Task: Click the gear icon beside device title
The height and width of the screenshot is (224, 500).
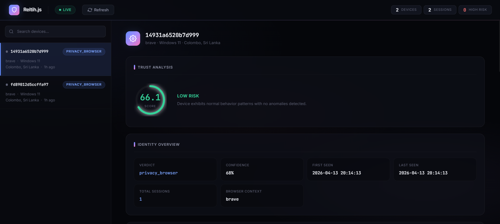Action: (133, 39)
